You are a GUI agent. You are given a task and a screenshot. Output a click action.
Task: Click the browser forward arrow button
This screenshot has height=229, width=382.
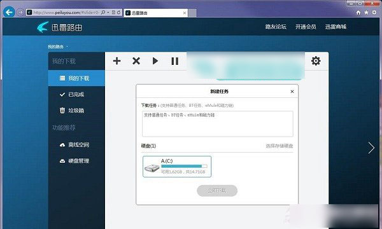(x=20, y=12)
